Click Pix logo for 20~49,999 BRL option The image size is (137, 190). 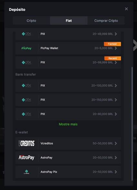pyautogui.click(x=26, y=34)
